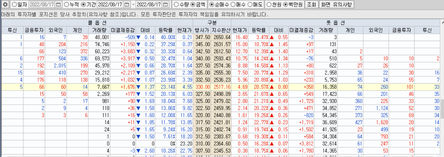Click 등락률 header under 풋옵션
This screenshot has height=157, width=444.
259,30
